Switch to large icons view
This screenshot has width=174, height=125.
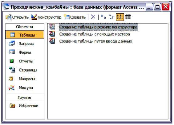click(x=103, y=17)
